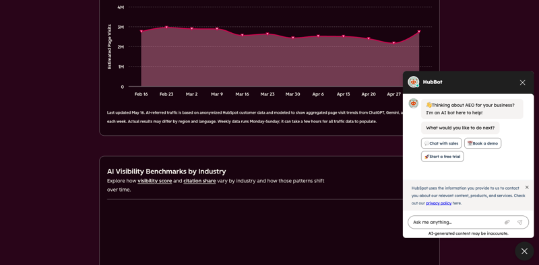This screenshot has height=265, width=539.
Task: Click the Apr 13 data point marker
Action: [x=343, y=36]
